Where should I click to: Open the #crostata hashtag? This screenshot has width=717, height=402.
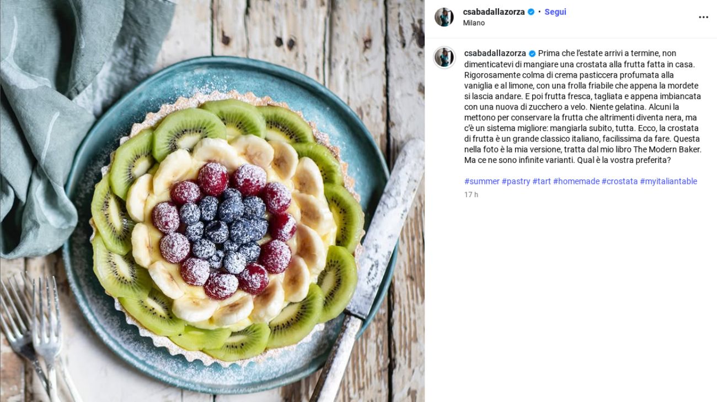click(x=619, y=181)
